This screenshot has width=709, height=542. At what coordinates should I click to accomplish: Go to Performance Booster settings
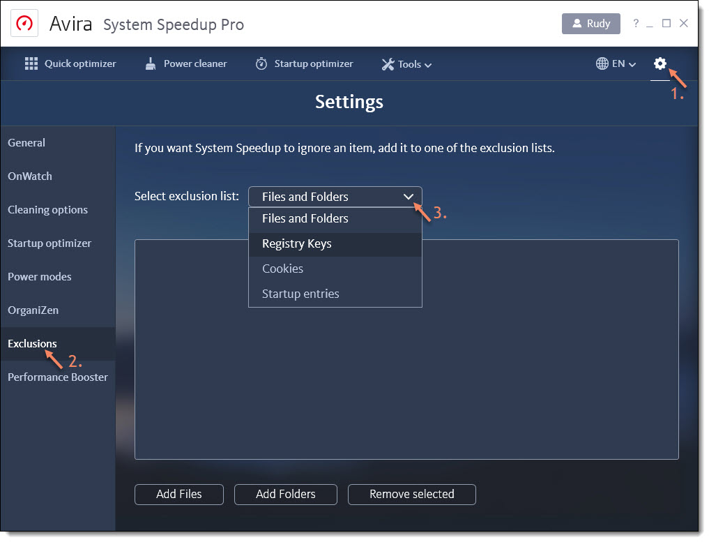[58, 377]
